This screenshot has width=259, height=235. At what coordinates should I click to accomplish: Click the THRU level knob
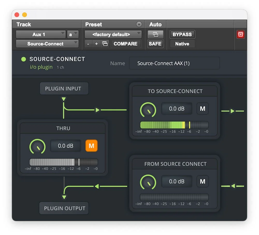(x=38, y=147)
